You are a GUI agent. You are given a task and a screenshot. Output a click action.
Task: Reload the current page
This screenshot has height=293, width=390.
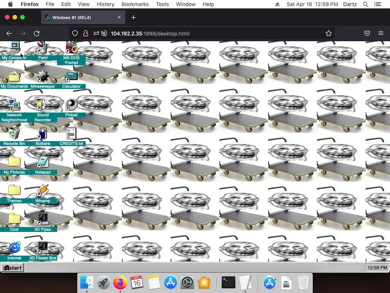(x=37, y=34)
